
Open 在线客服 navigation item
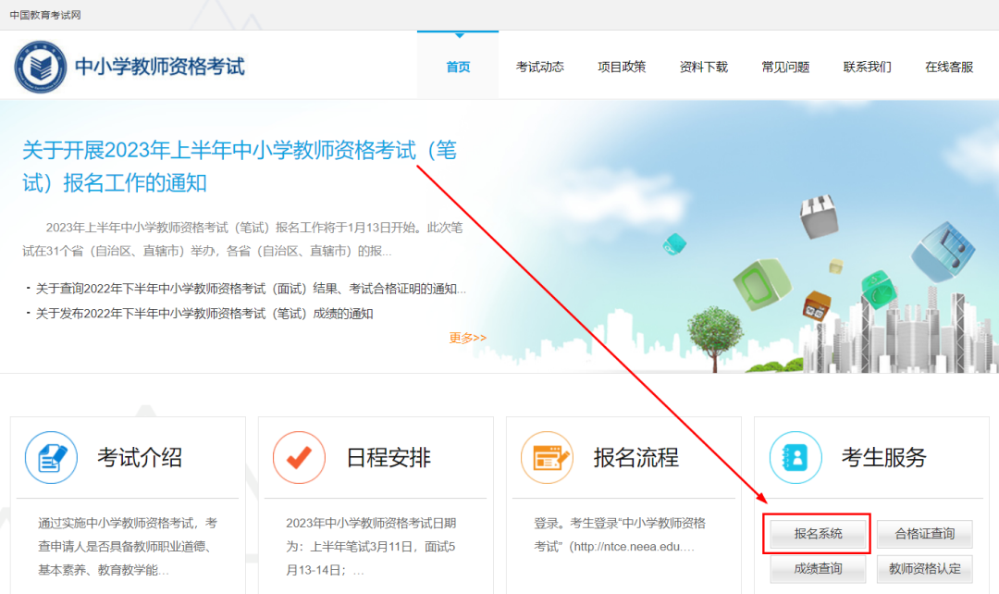click(949, 67)
